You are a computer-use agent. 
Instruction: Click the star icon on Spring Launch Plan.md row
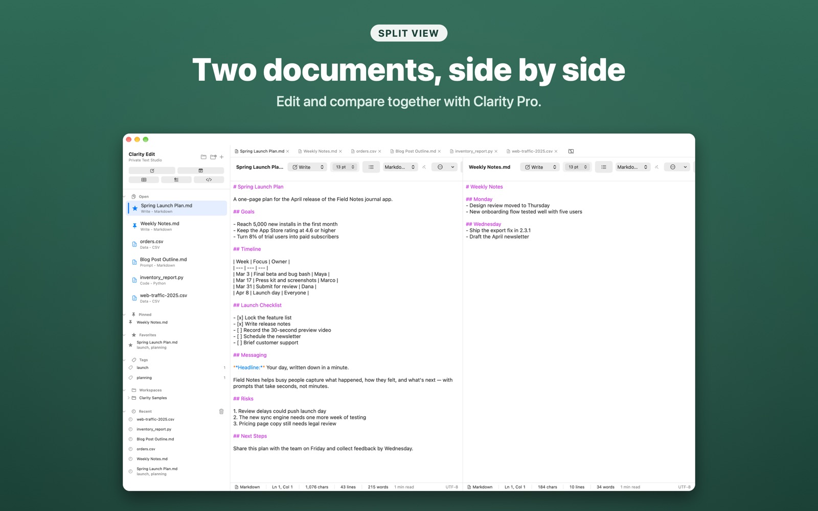coord(135,208)
